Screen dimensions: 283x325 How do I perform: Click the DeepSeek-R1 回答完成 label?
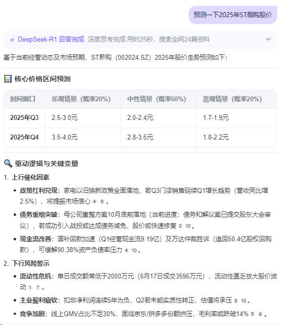pyautogui.click(x=51, y=39)
